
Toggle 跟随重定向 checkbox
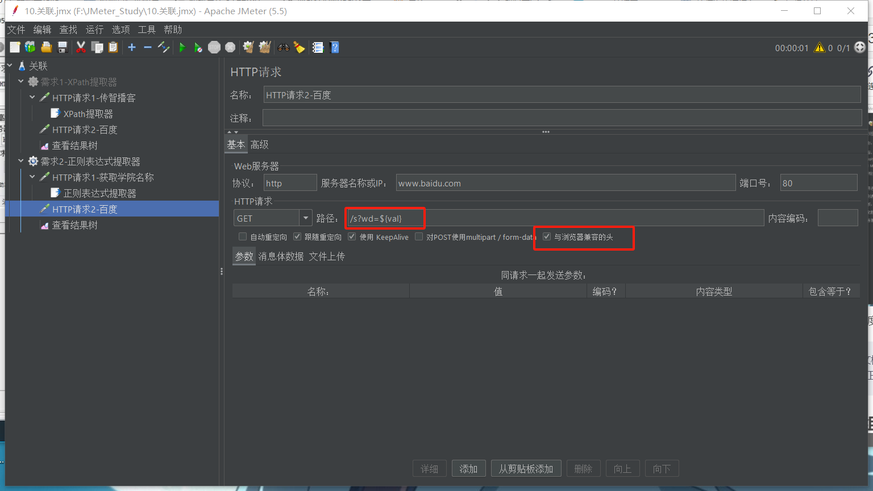pos(297,236)
